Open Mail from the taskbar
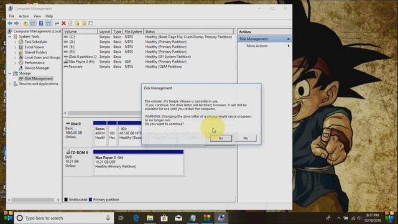Screen dimensions: 398x224 pos(178,218)
